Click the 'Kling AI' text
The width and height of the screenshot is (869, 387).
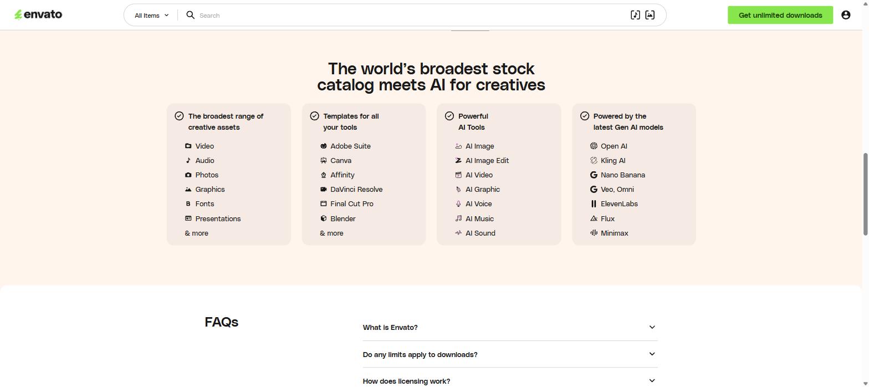(x=613, y=160)
